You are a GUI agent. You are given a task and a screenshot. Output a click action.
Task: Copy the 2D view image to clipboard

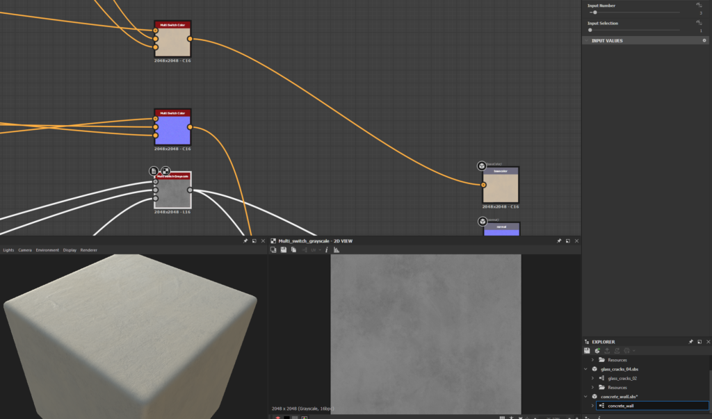tap(294, 250)
